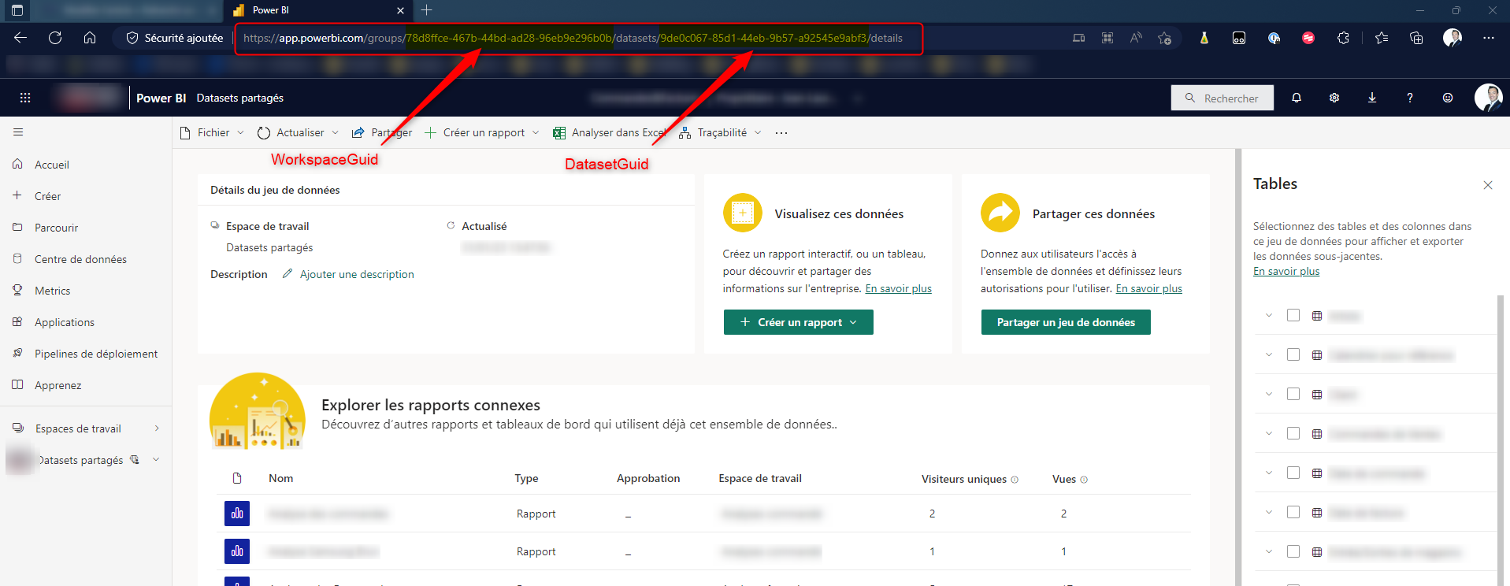
Task: Check the fourth table checkbox in Tables
Action: coord(1293,433)
